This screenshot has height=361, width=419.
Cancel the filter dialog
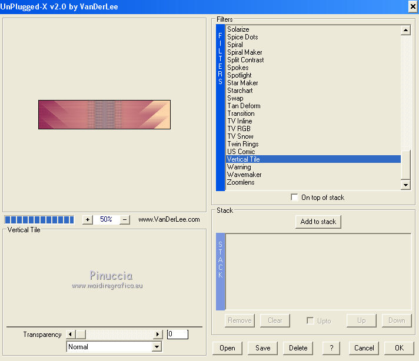coord(364,348)
